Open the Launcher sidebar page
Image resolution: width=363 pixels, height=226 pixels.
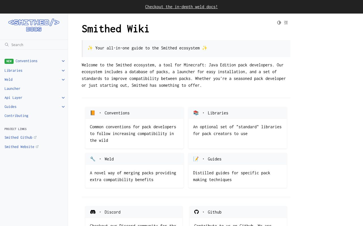[x=12, y=89]
